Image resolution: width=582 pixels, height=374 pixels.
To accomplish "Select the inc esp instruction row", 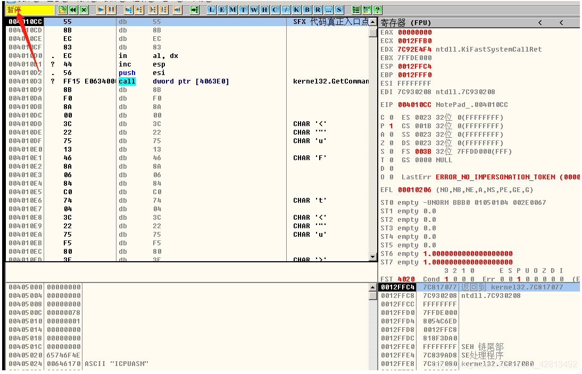I will pos(188,64).
